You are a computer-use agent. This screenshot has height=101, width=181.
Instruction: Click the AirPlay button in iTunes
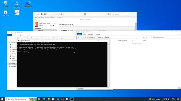click(x=62, y=14)
